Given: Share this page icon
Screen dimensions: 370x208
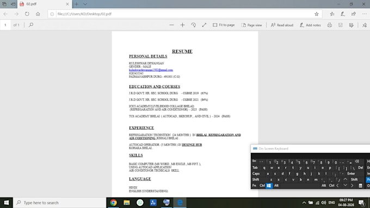Looking at the screenshot, I should tap(354, 14).
